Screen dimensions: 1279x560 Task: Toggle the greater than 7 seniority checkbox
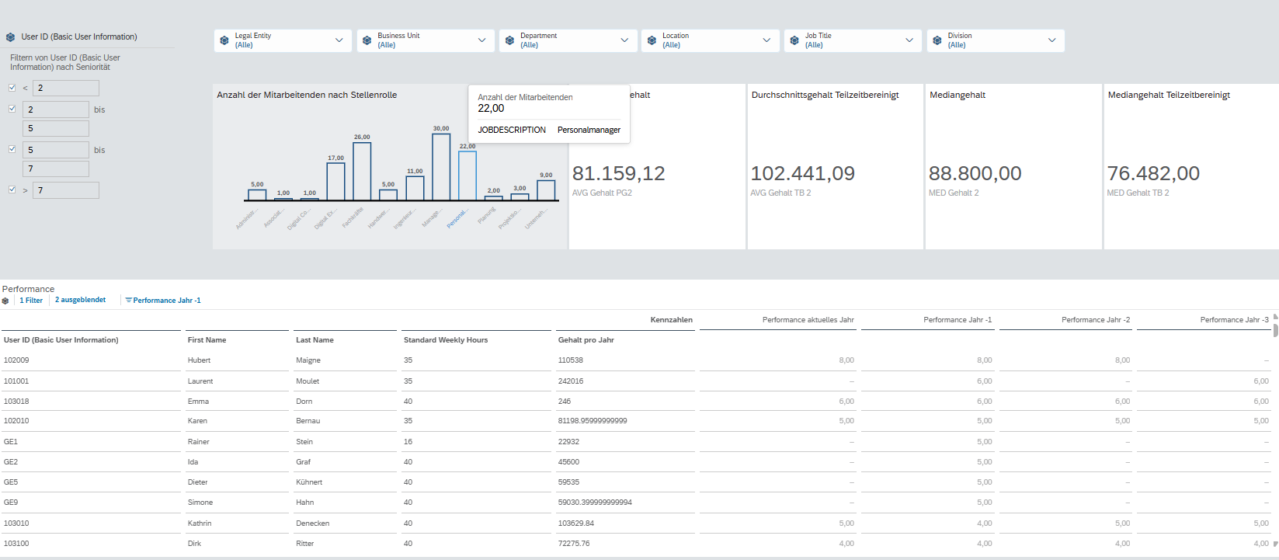point(12,190)
